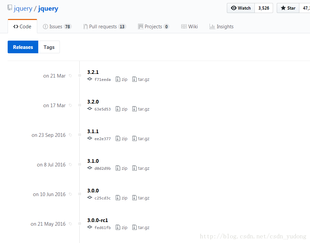Viewport: 310px width, 243px height.
Task: Open the Code tab
Action: click(x=22, y=27)
